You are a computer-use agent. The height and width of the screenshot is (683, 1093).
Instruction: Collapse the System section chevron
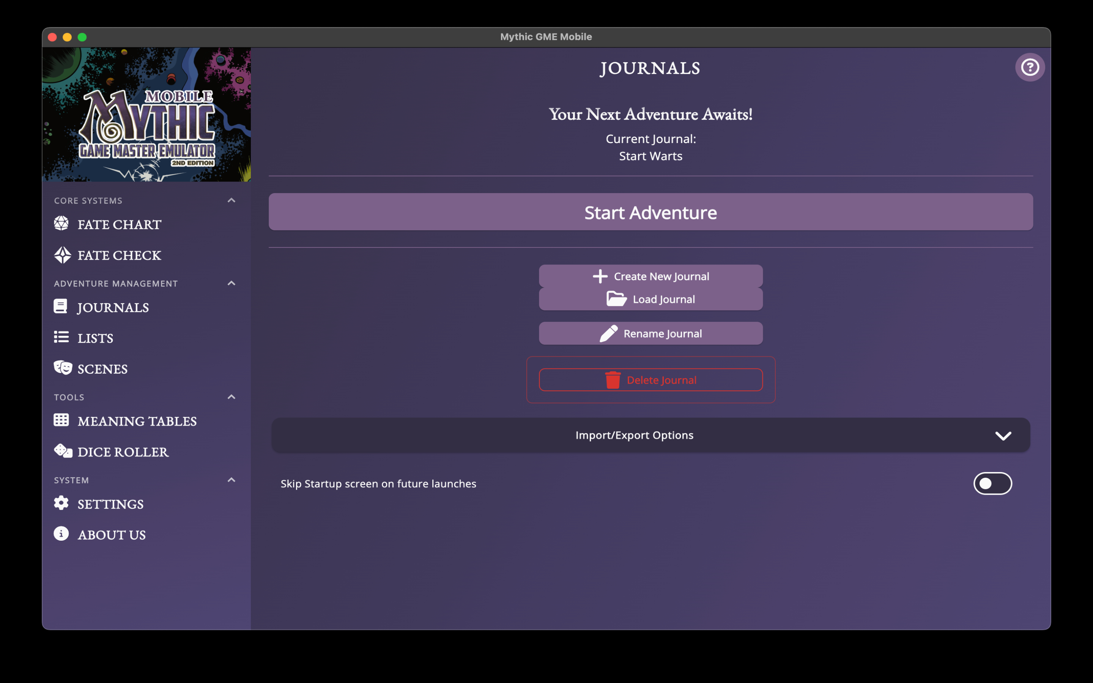pos(231,480)
